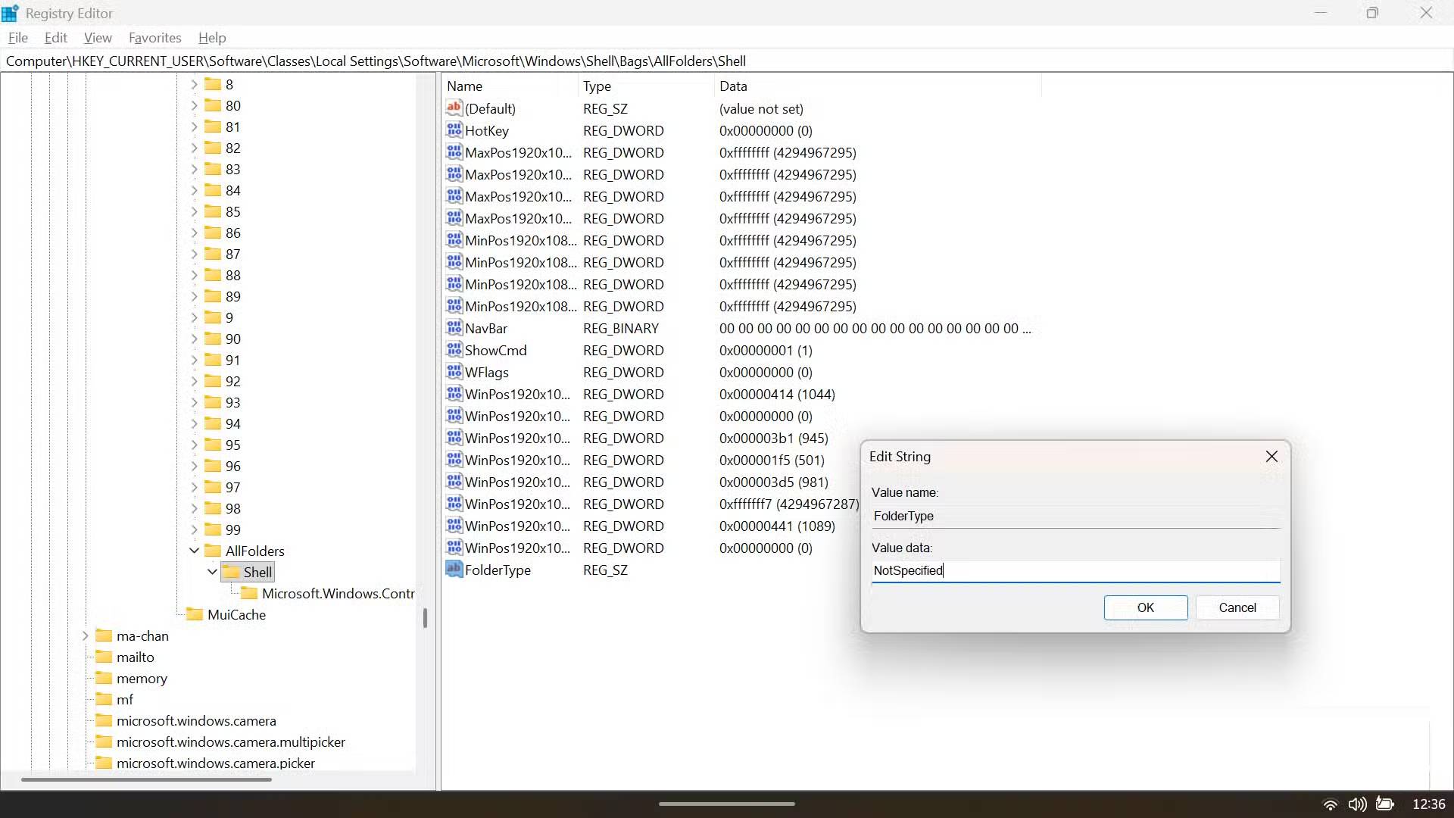
Task: Click the DWORD icon next to WFlags
Action: 453,372
